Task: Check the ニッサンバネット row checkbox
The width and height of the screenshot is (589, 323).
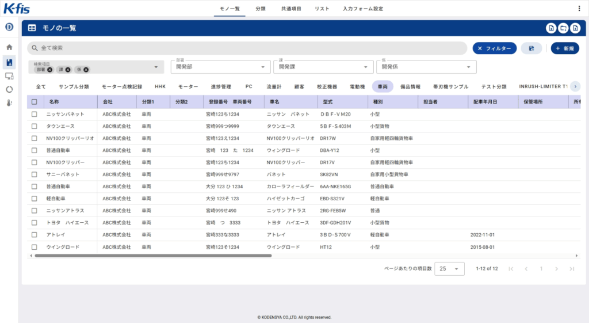Action: (35, 114)
